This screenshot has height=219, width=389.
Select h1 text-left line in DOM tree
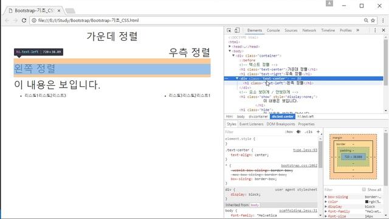tap(278, 83)
